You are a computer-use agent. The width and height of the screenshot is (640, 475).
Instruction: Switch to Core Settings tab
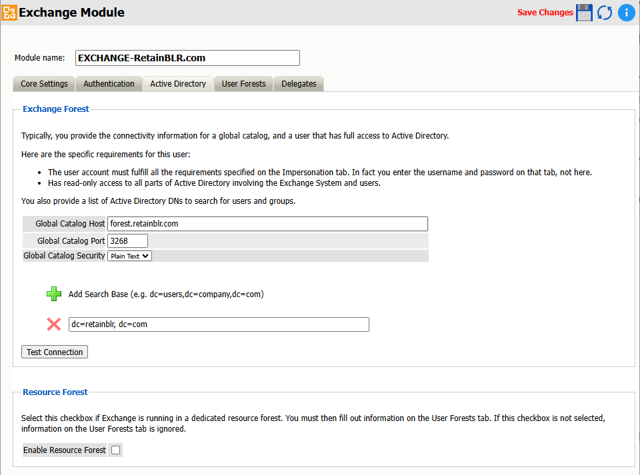[44, 84]
